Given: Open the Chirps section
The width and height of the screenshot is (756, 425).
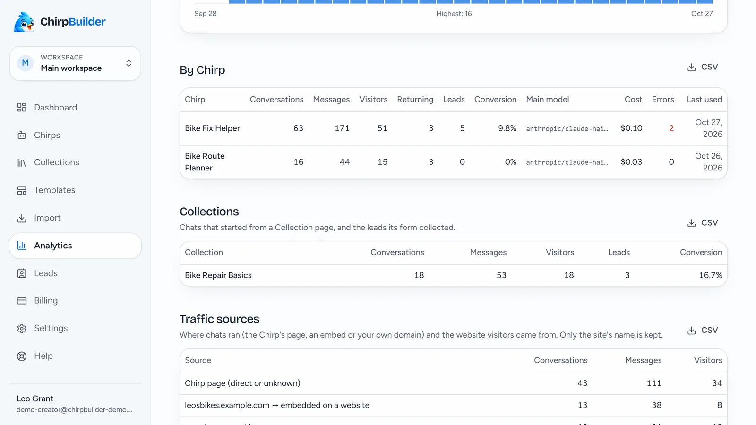Looking at the screenshot, I should [x=75, y=136].
